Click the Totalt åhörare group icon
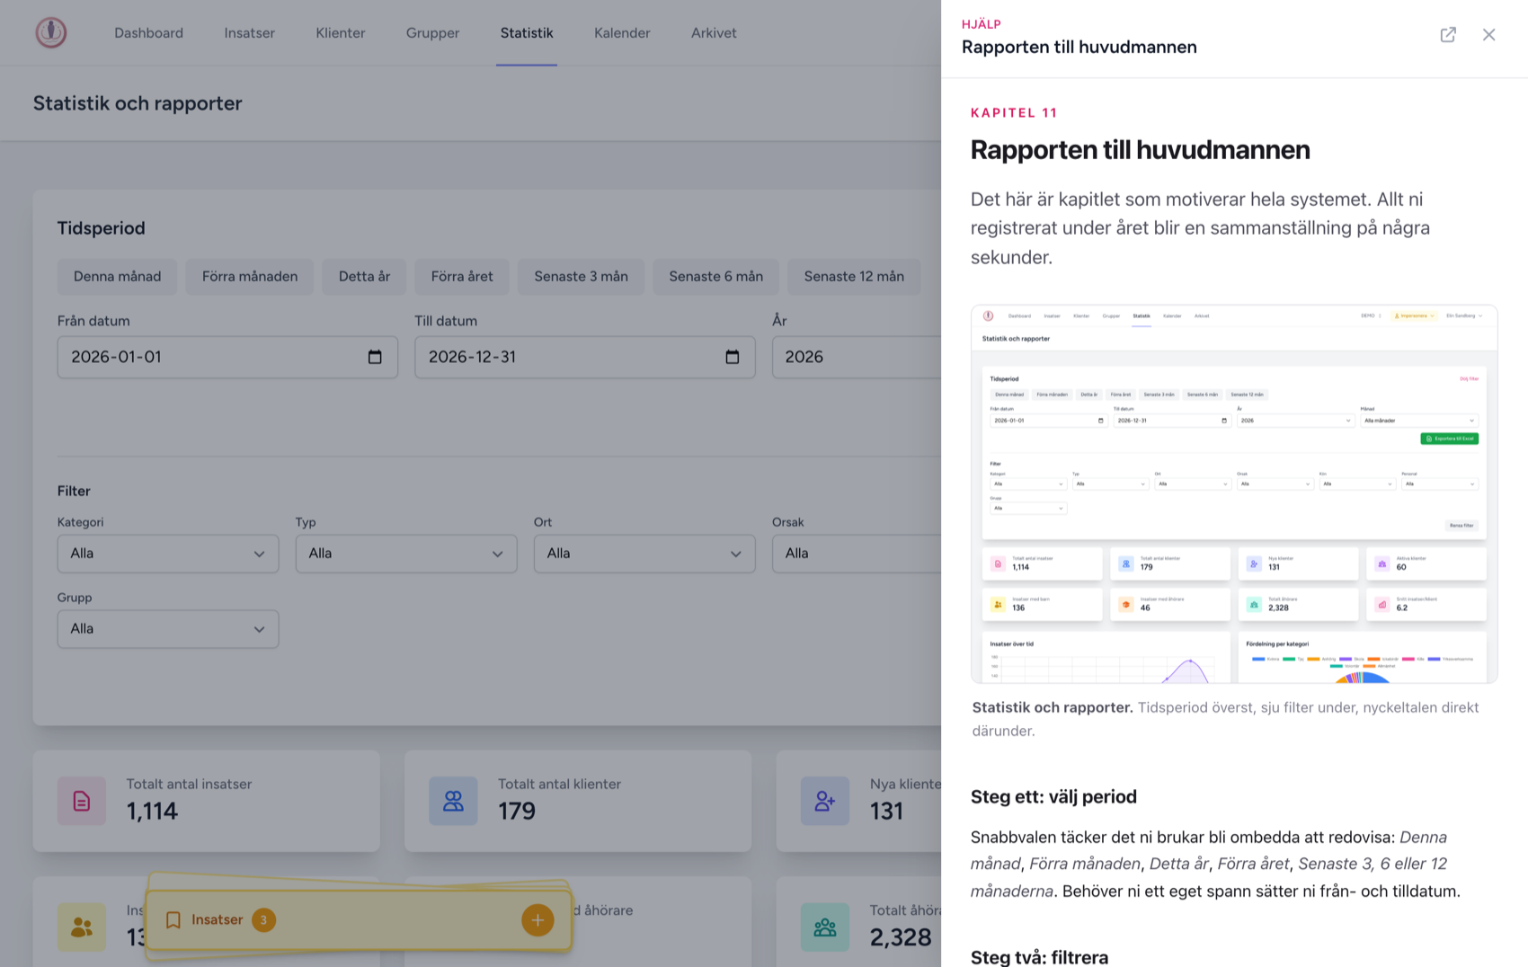Image resolution: width=1528 pixels, height=967 pixels. coord(825,927)
